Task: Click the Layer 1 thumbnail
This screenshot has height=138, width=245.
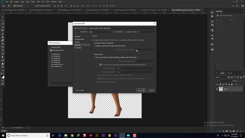Action: coord(221,89)
